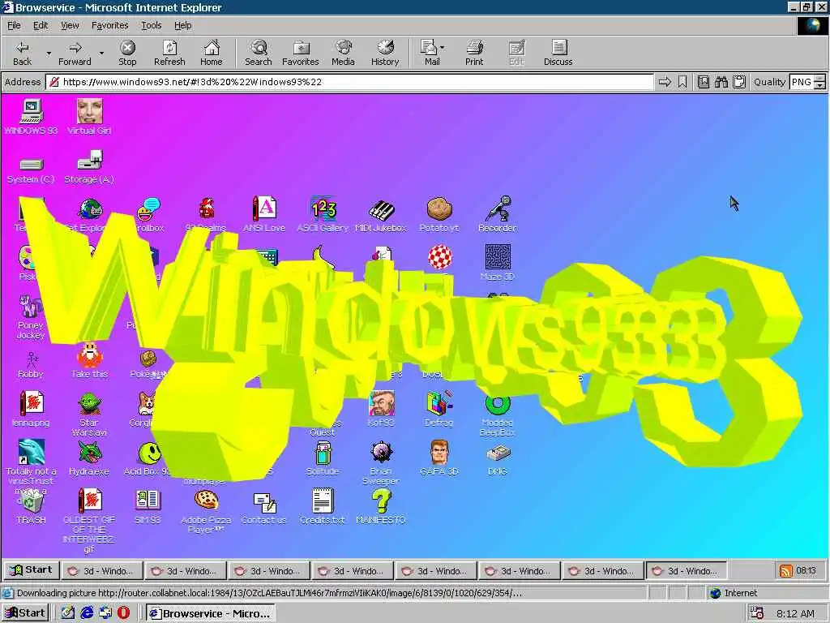Image resolution: width=830 pixels, height=623 pixels.
Task: Click the Windows 93 Start button inside page
Action: 32,570
